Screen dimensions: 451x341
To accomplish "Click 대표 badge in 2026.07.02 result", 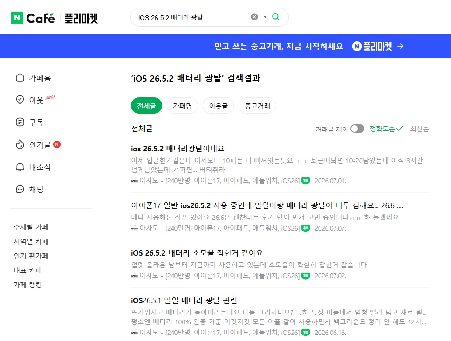I will [x=306, y=275].
